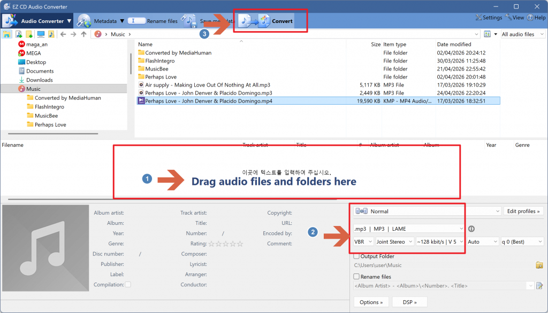Open the q 0 (Best) quality dropdown

522,241
